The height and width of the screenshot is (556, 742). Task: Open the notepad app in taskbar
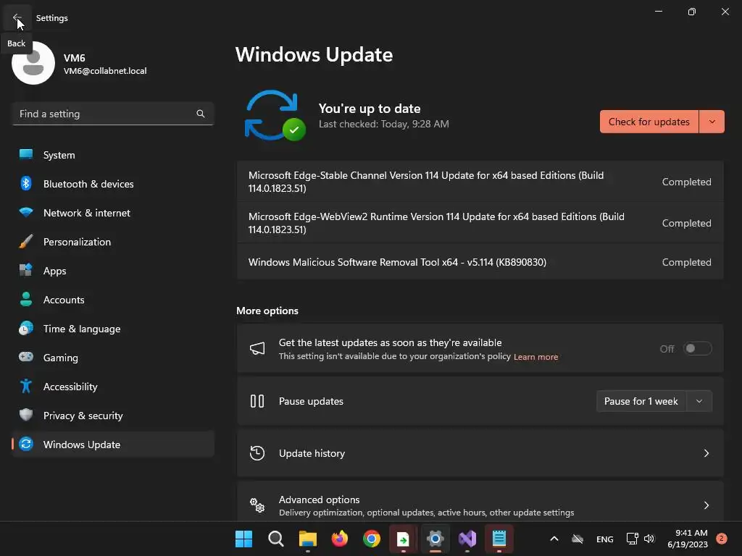[x=499, y=539]
